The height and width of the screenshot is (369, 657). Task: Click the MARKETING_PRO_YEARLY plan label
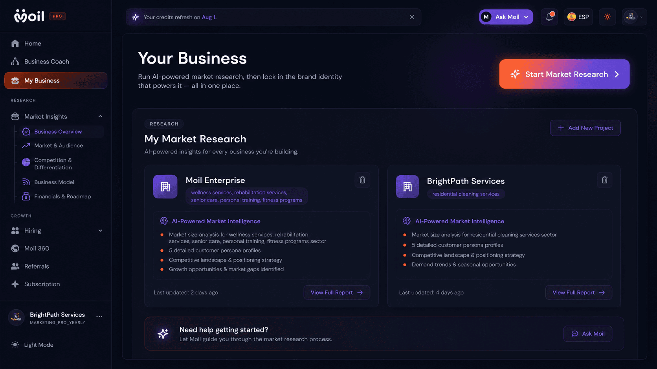(57, 323)
